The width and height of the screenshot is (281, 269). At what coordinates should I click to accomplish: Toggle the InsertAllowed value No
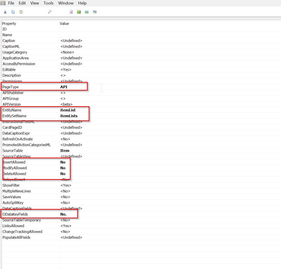point(63,162)
